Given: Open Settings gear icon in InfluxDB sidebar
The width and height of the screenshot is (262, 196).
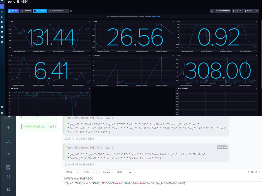Looking at the screenshot, I should coord(2,42).
